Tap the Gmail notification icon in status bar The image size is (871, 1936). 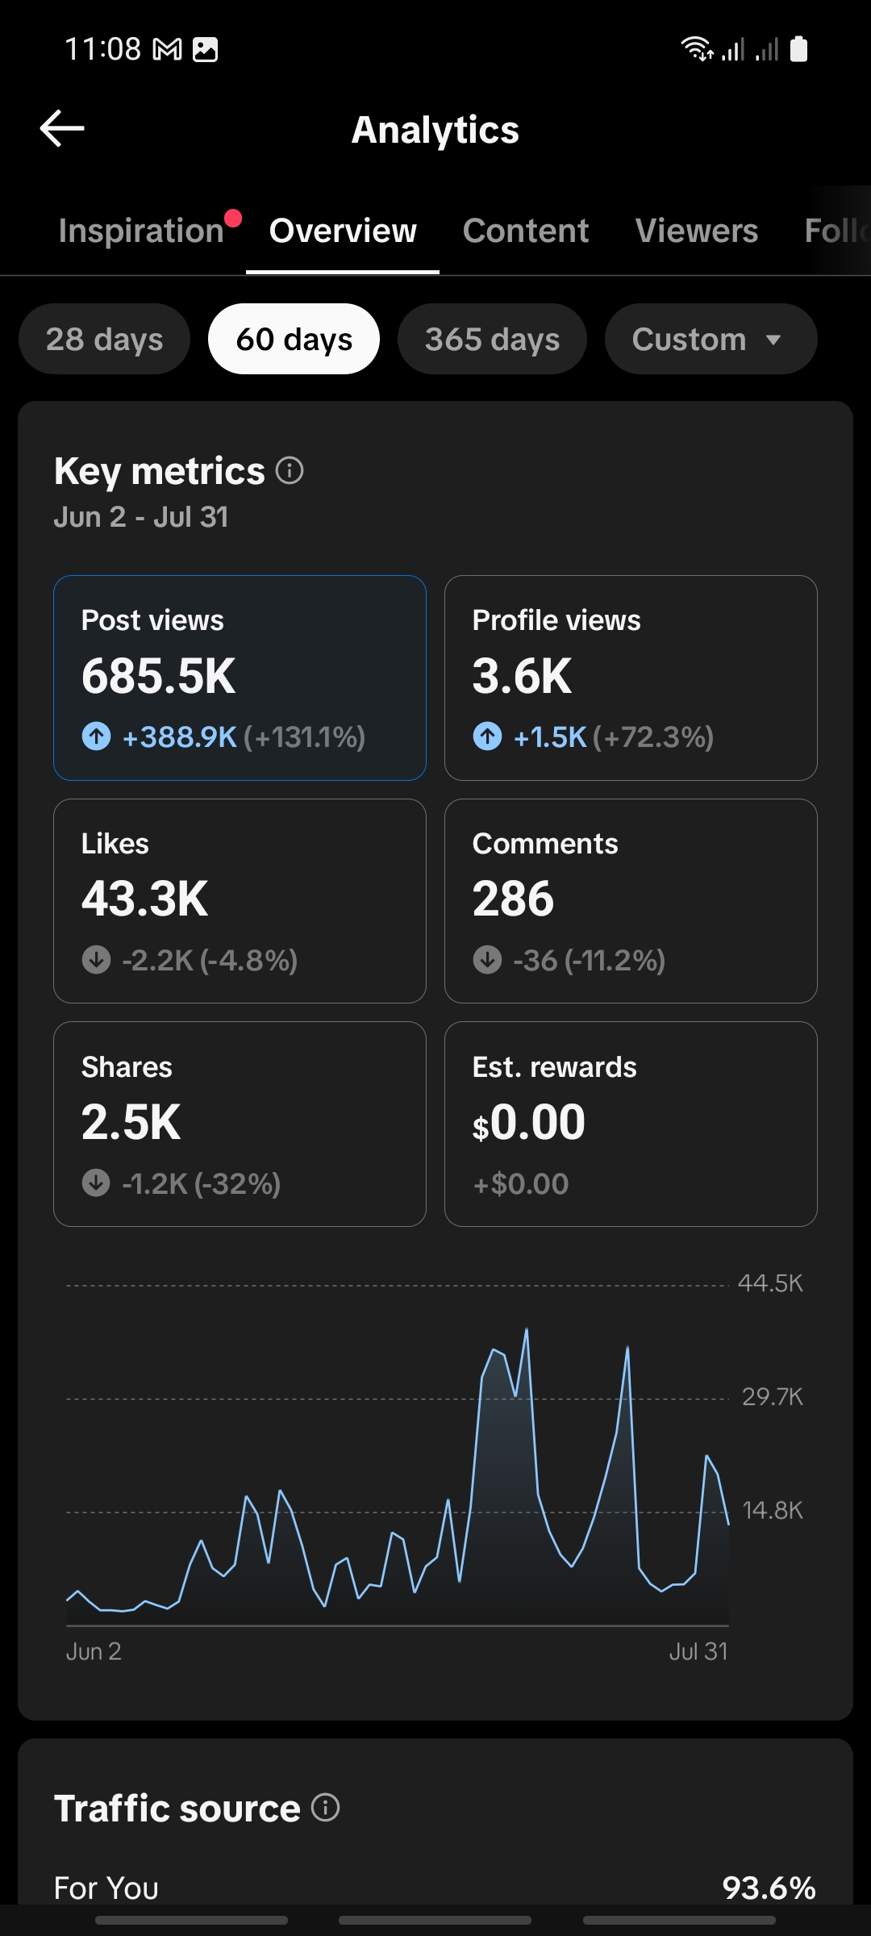(167, 50)
